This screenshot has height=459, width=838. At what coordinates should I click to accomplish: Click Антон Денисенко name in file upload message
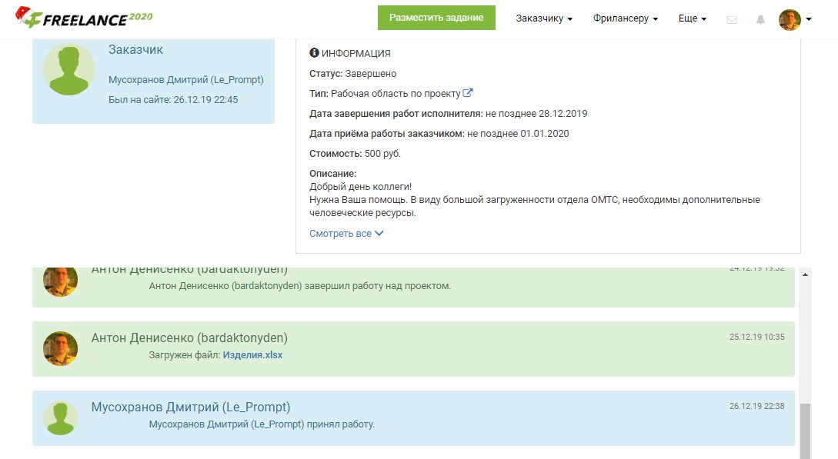(x=189, y=338)
